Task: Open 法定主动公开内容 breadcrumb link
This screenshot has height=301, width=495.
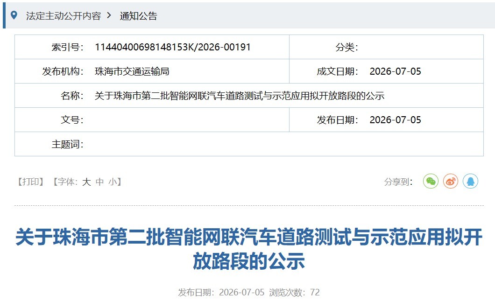Action: (64, 16)
